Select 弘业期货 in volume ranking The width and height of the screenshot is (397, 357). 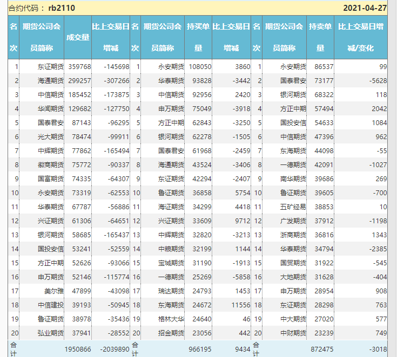click(51, 333)
